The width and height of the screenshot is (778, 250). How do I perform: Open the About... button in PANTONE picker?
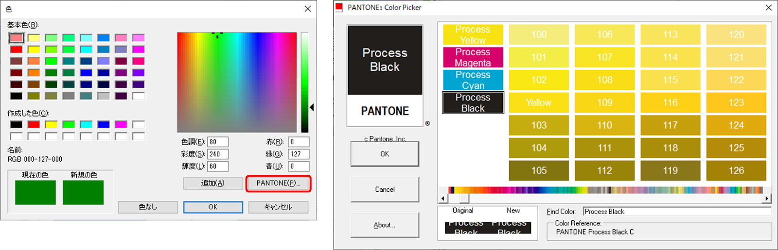(x=385, y=225)
